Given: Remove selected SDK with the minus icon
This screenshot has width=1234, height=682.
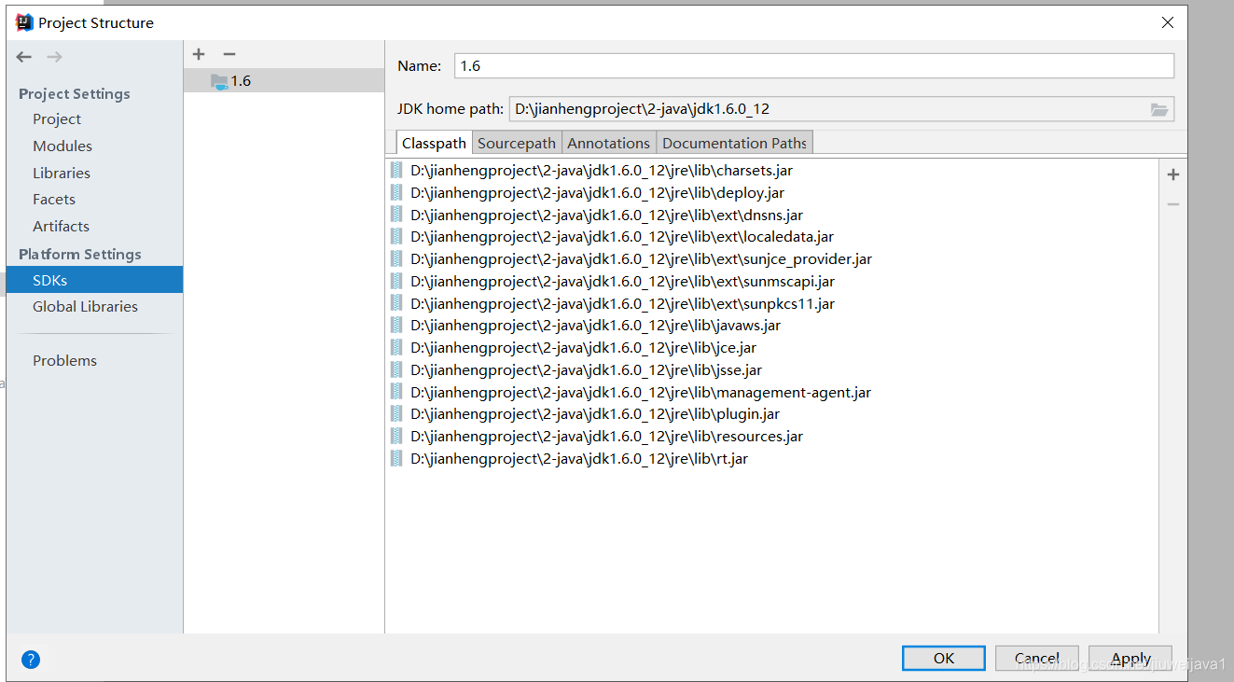Looking at the screenshot, I should tap(229, 54).
